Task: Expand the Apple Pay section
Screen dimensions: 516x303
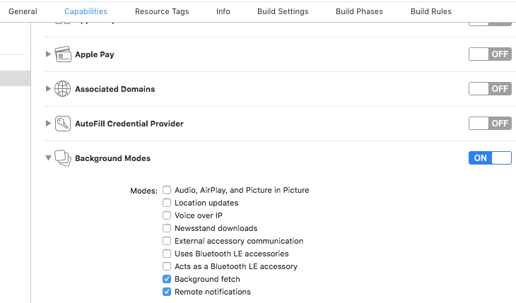Action: coord(48,54)
